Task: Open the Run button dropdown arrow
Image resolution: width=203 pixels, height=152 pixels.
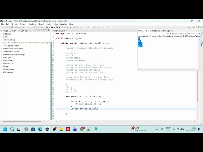Action: pyautogui.click(x=49, y=27)
